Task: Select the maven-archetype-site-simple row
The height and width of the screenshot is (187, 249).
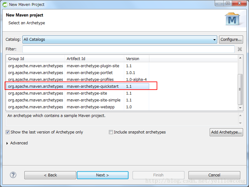Action: [78, 100]
